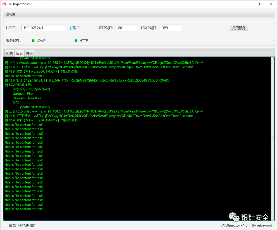This screenshot has height=230, width=278.
Task: Click the green HTTP status indicator
Action: click(x=76, y=41)
